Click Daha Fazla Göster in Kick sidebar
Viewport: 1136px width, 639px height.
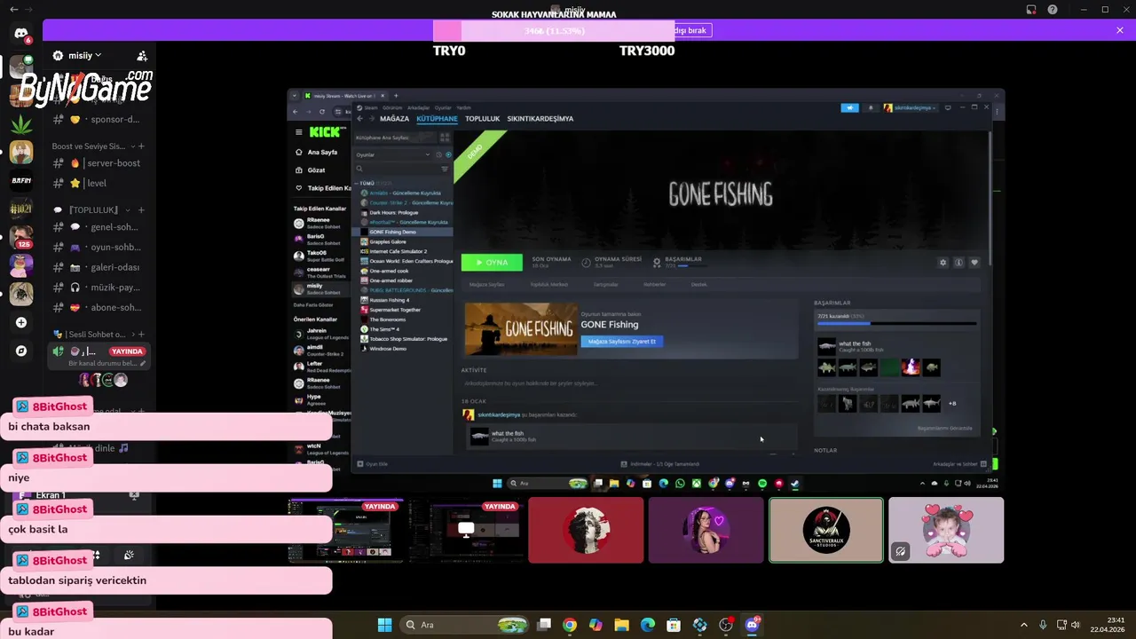tap(312, 304)
